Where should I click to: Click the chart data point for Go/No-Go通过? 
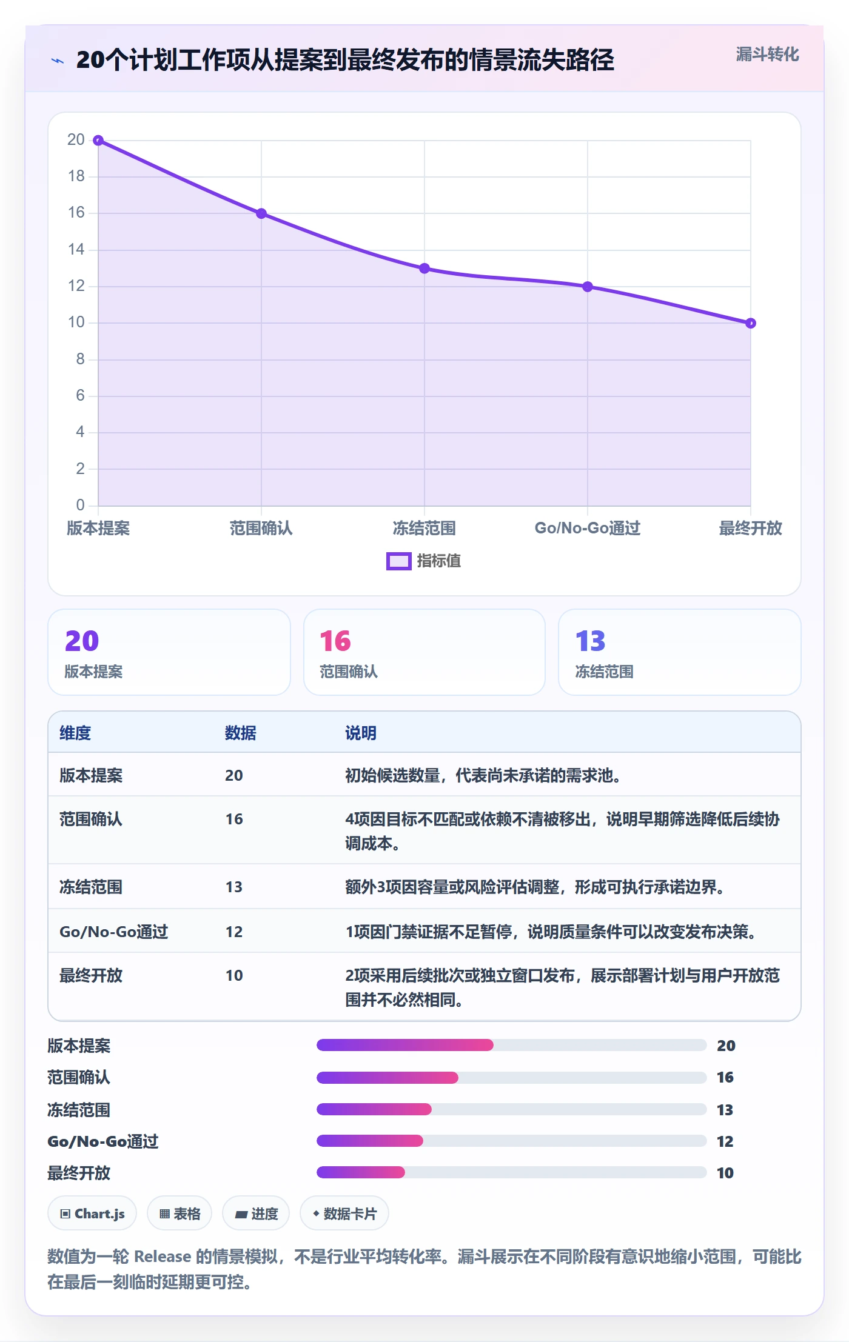588,287
